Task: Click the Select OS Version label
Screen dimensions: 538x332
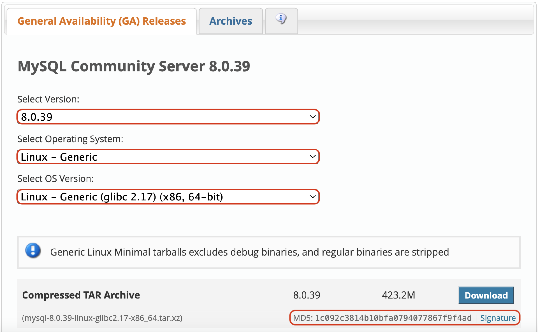Action: click(55, 179)
